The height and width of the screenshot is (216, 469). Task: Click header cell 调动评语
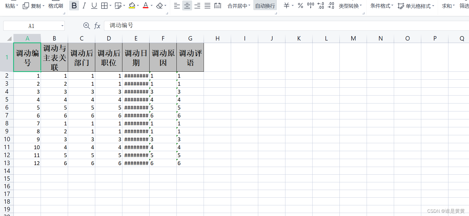pos(190,57)
